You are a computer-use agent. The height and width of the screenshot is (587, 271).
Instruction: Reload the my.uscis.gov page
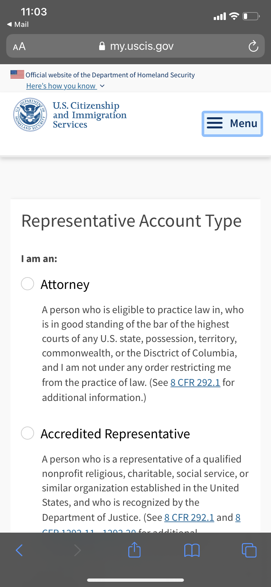pyautogui.click(x=253, y=46)
